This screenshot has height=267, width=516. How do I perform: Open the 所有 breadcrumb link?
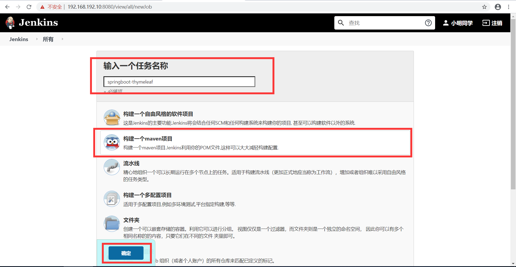(48, 39)
